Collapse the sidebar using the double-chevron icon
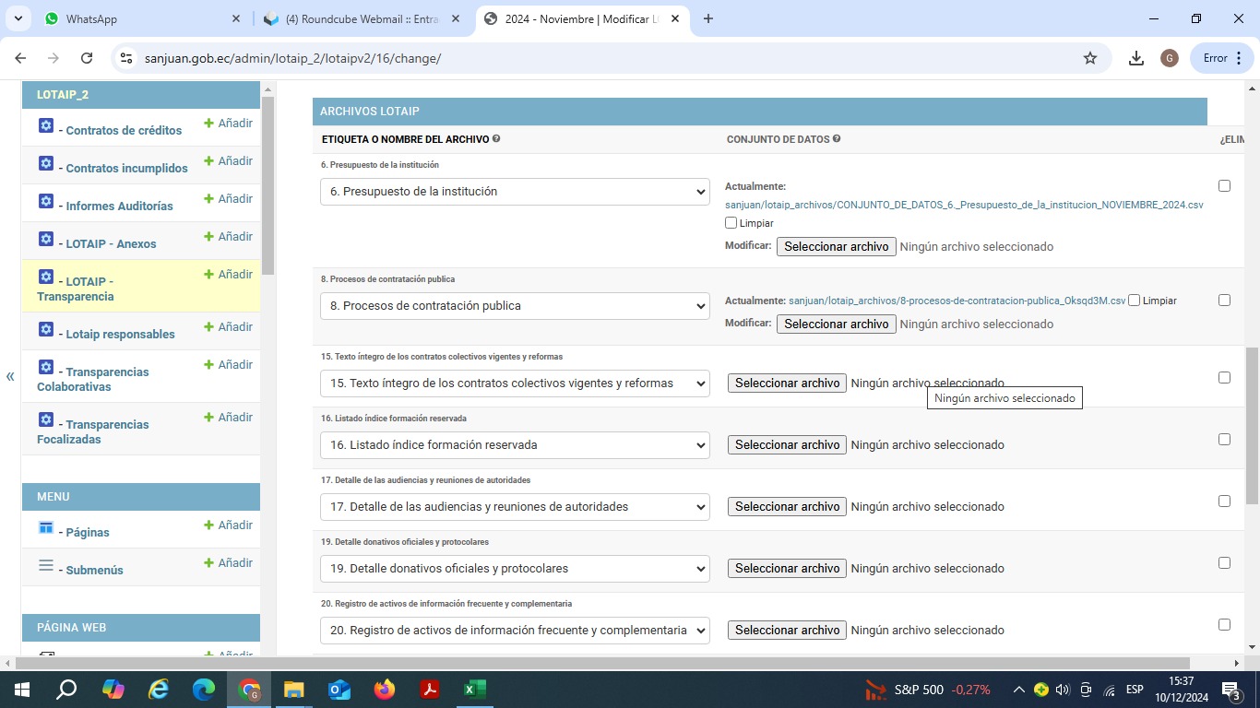Viewport: 1260px width, 708px height. click(10, 376)
